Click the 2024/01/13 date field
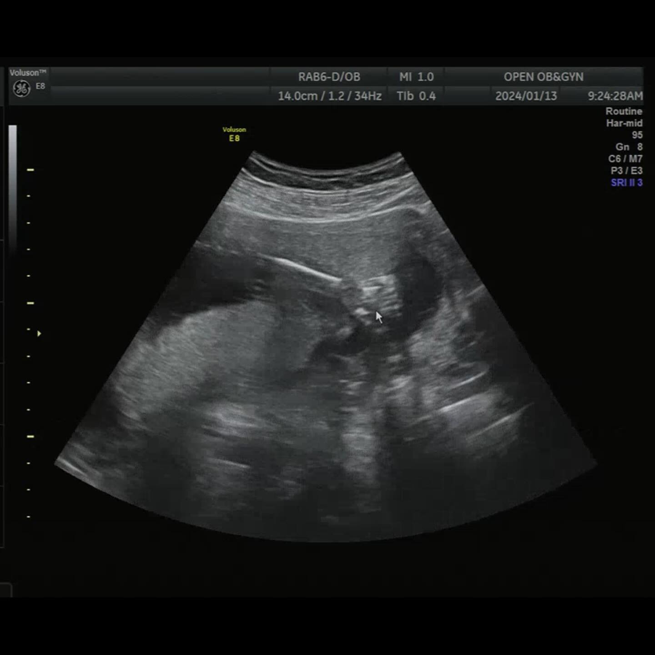655x655 pixels. point(526,96)
